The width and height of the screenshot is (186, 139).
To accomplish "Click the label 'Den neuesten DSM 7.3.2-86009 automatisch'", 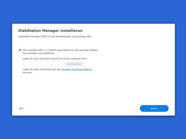I will (x=46, y=50).
